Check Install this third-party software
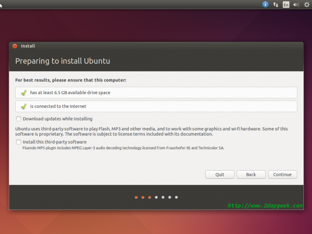 coord(18,142)
